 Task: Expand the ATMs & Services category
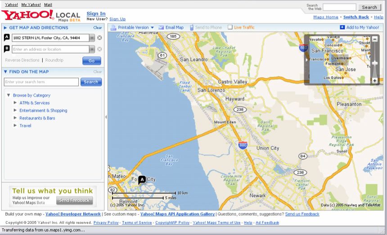coord(15,103)
